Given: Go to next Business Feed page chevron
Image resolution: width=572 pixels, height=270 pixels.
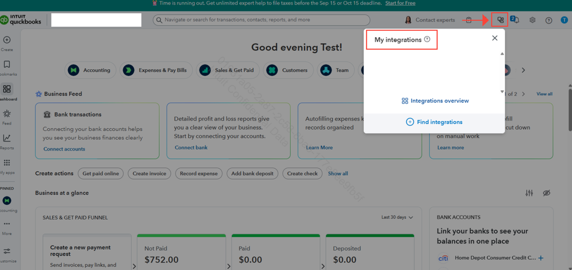Looking at the screenshot, I should point(523,94).
